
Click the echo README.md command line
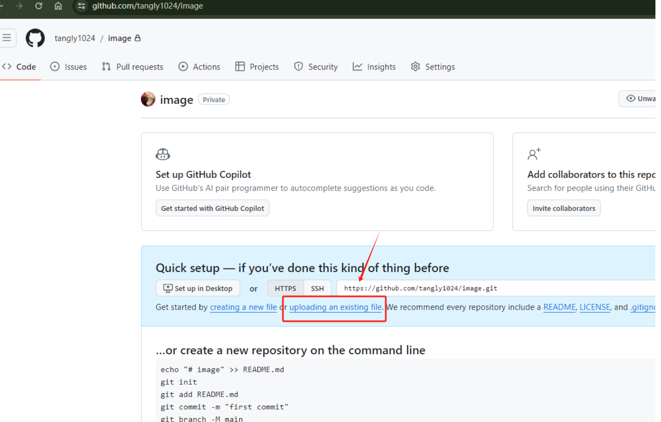point(222,370)
